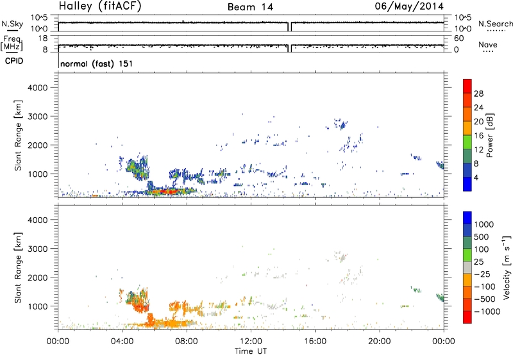Click the '4000' tick on the power panel range axis
Viewport: 513px width, 355px height.
37,88
